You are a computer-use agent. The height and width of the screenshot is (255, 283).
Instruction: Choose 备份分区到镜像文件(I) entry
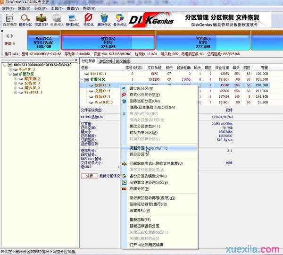click(x=159, y=176)
